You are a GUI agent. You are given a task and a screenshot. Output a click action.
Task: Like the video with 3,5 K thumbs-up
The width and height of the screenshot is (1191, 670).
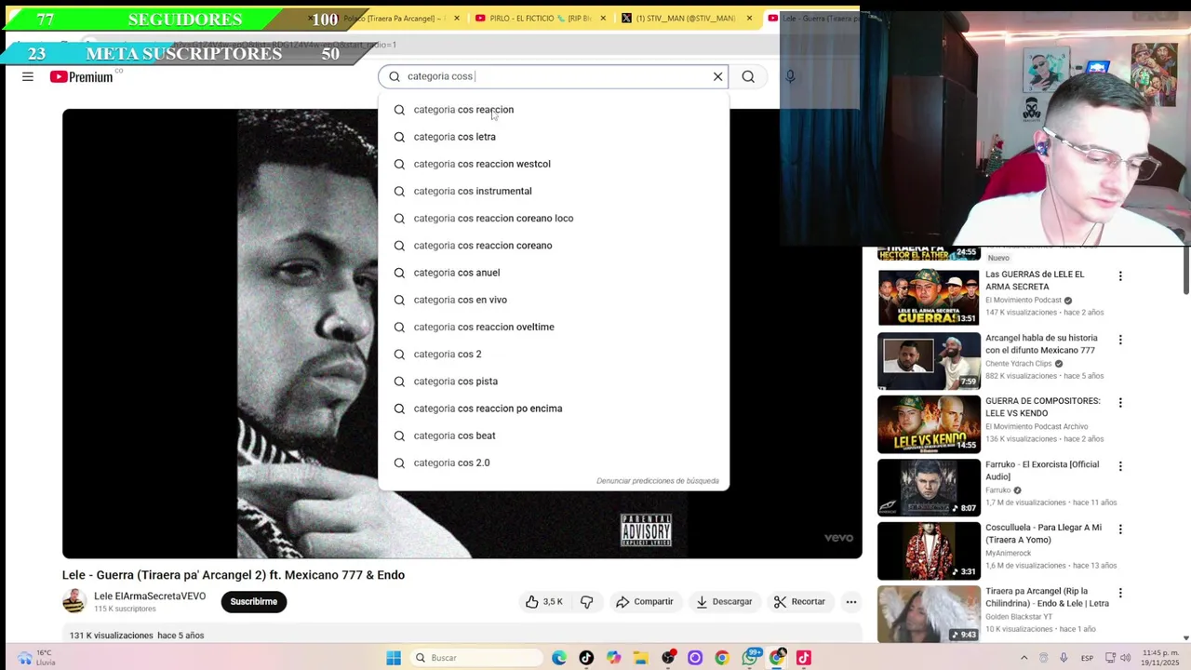pyautogui.click(x=544, y=601)
